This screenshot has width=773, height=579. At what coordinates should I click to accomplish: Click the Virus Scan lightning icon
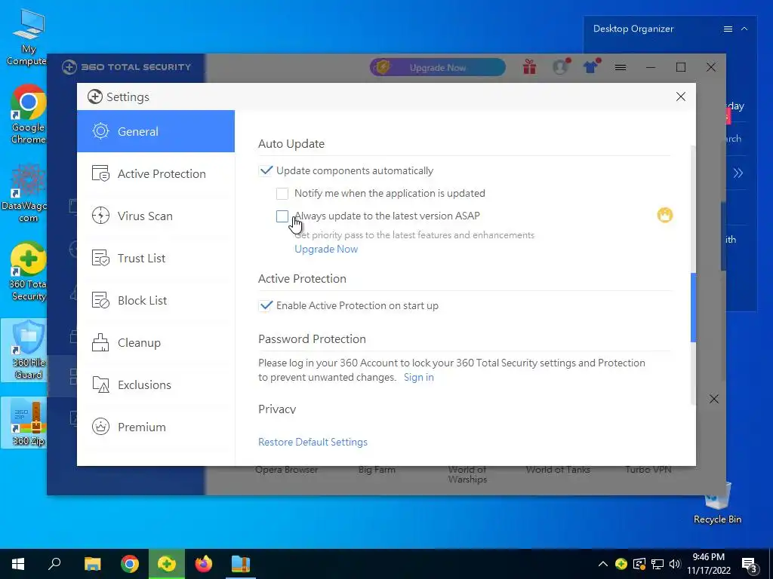[x=100, y=216]
